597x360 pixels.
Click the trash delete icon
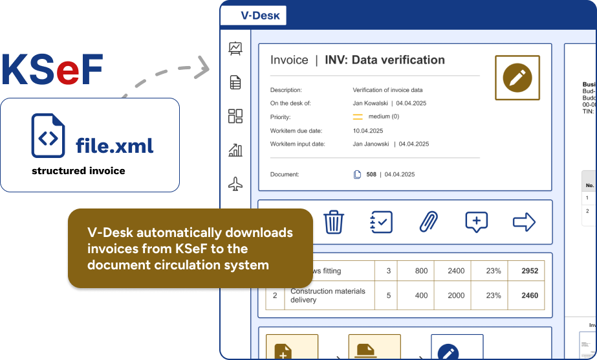334,221
